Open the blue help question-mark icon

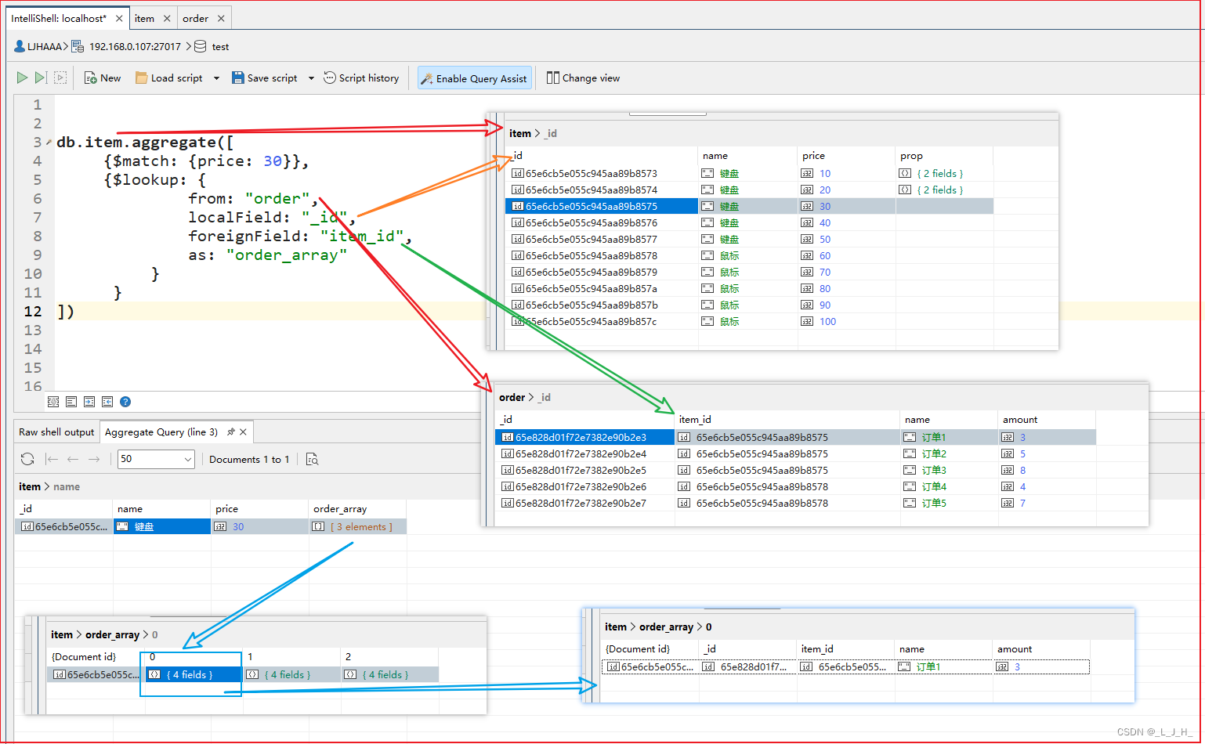(x=125, y=402)
